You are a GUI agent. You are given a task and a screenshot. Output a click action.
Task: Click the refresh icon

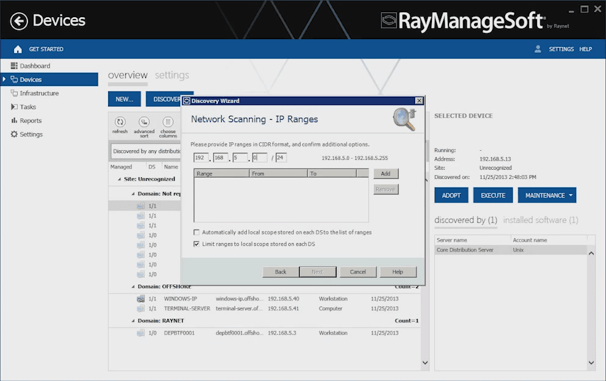(x=120, y=122)
